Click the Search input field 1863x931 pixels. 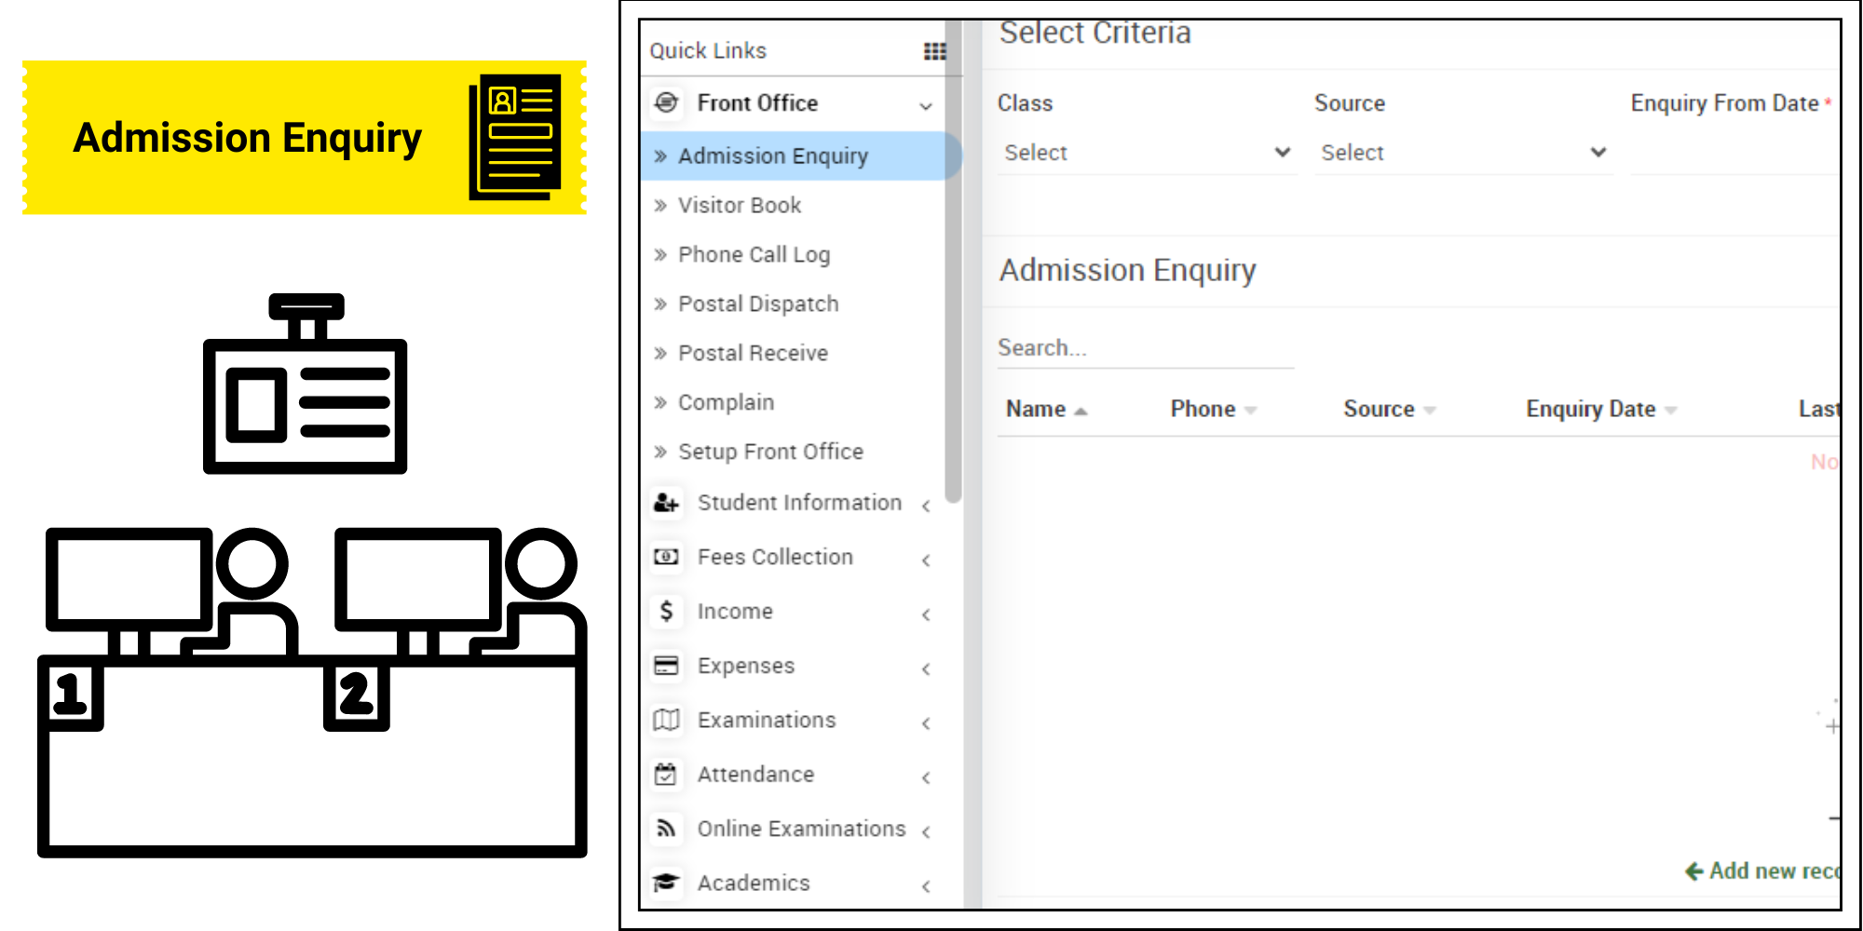click(1145, 348)
